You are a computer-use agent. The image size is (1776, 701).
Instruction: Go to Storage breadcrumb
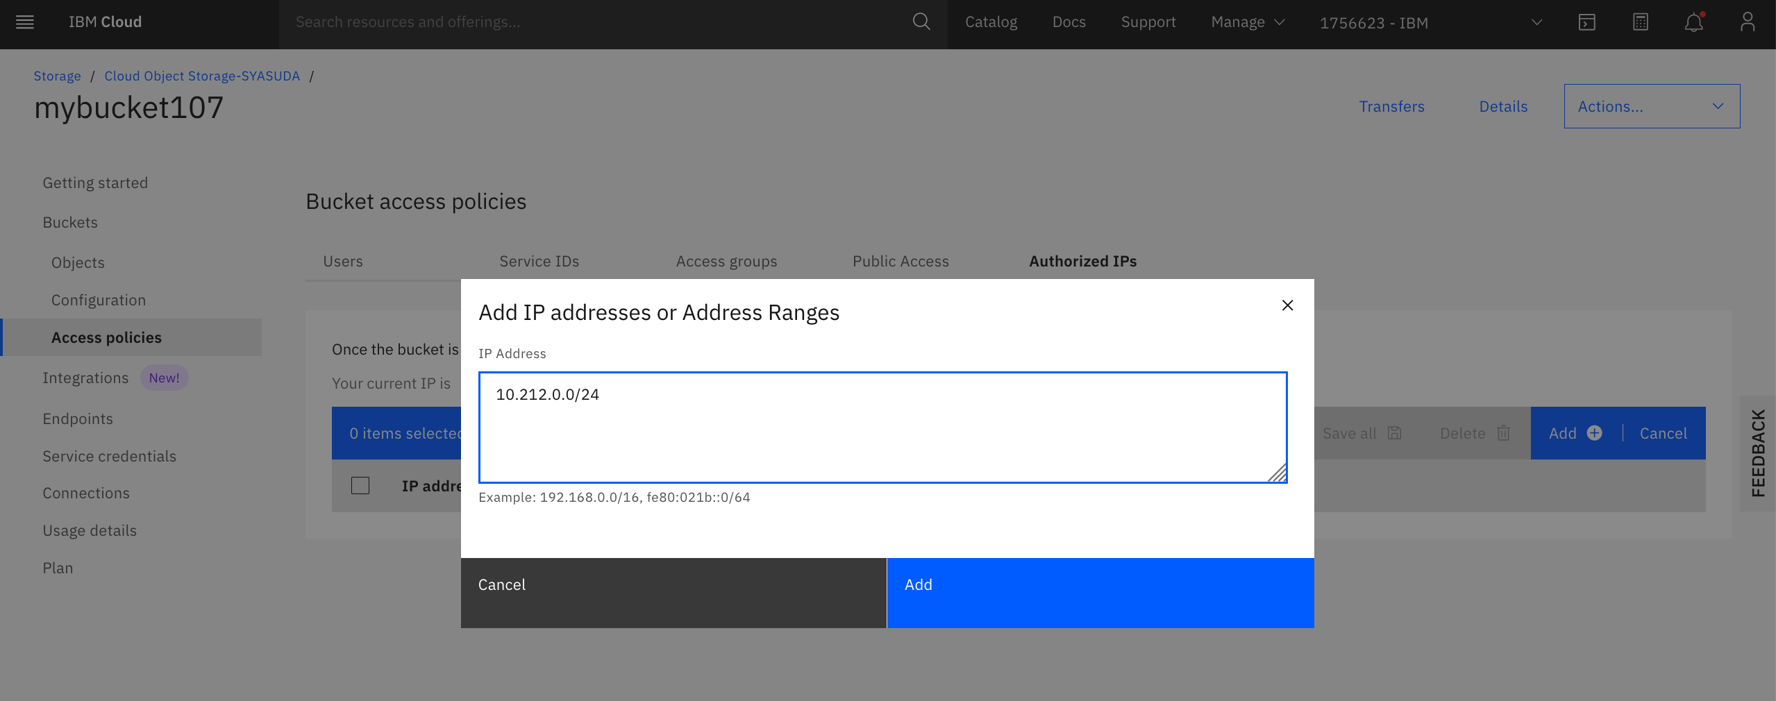57,76
